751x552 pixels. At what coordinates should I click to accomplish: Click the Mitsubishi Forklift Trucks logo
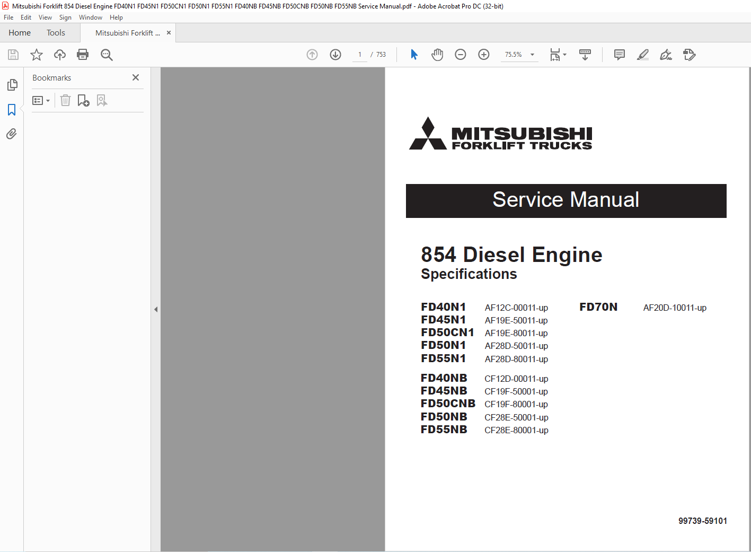501,134
